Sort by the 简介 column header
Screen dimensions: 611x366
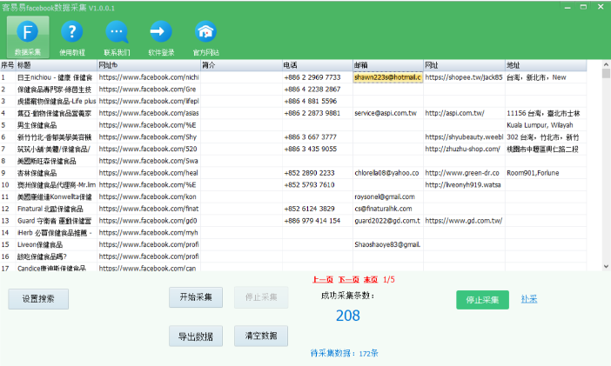241,65
